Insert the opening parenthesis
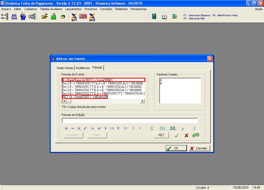The image size is (264, 190). point(133,128)
